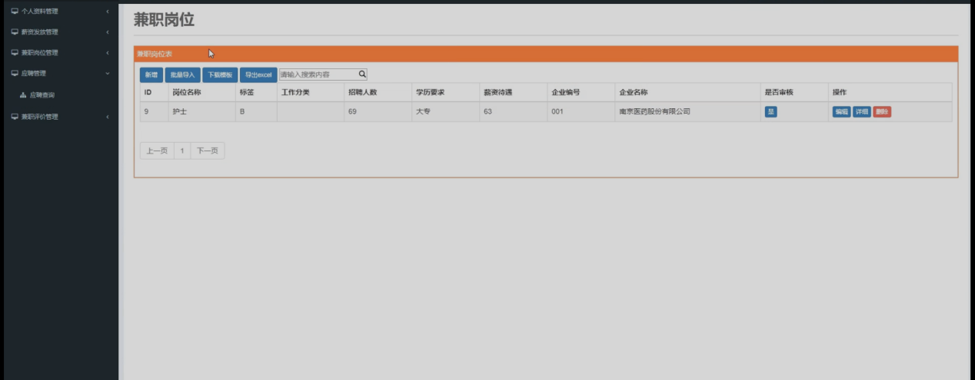Go to 上一页 in pagination

coord(157,151)
